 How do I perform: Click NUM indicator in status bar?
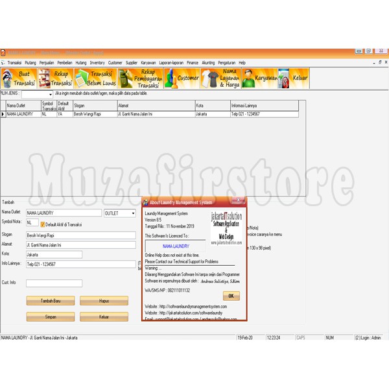click(x=330, y=338)
